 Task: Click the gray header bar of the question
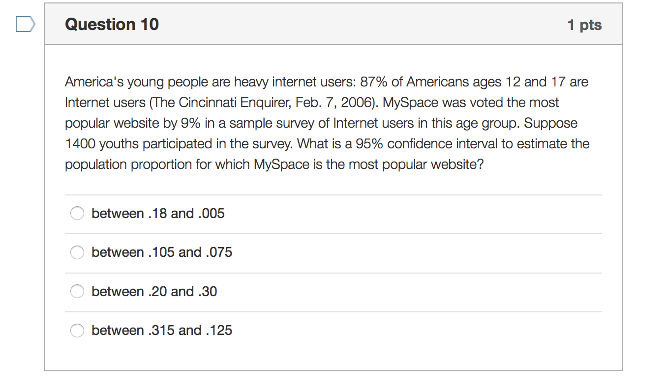coord(333,24)
